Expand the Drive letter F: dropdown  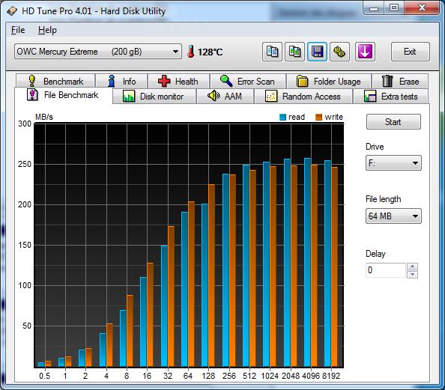coord(393,163)
